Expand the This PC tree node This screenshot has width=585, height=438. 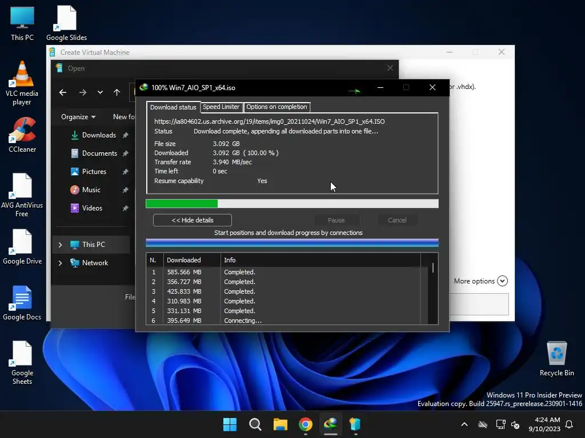pos(60,245)
